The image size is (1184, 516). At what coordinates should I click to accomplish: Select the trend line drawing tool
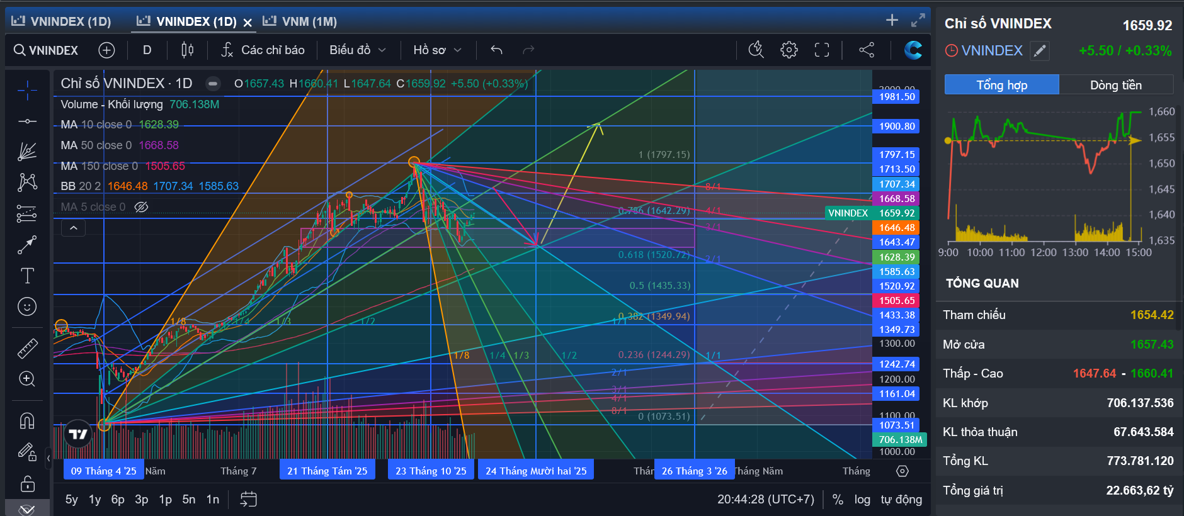27,121
